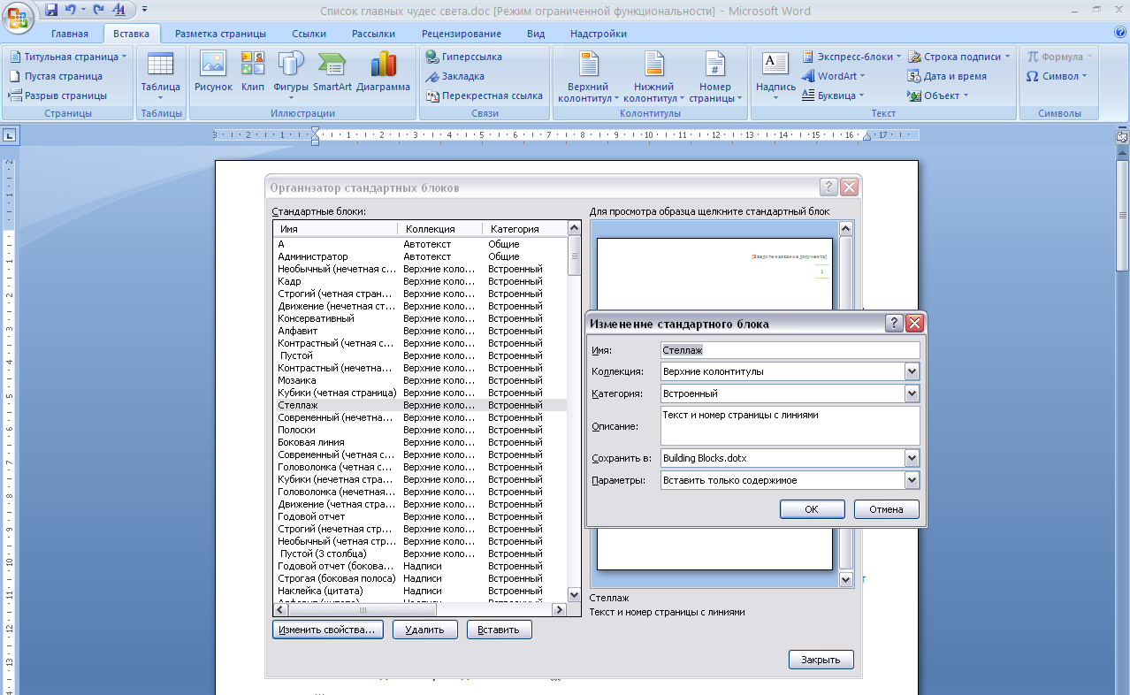
Task: Insert Дата и время
Action: 947,76
